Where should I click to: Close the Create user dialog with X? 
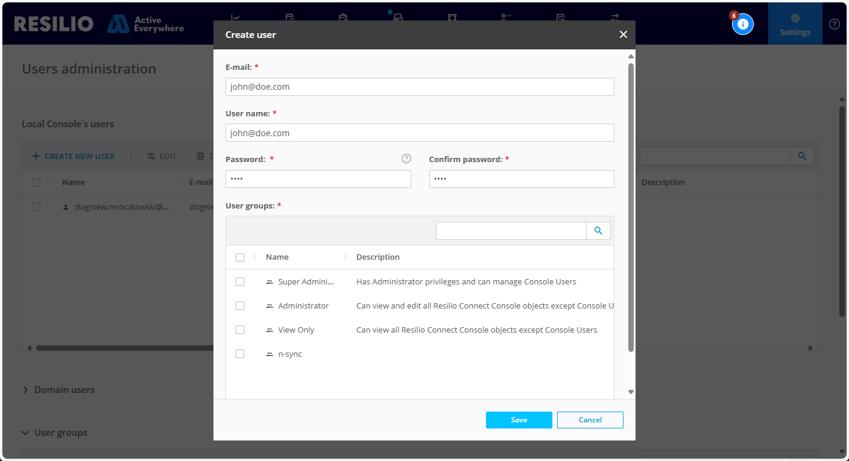tap(623, 35)
